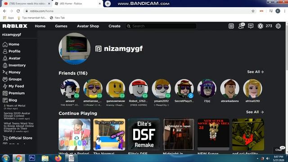Open the Games nav menu
The height and width of the screenshot is (162, 288).
pyautogui.click(x=61, y=26)
